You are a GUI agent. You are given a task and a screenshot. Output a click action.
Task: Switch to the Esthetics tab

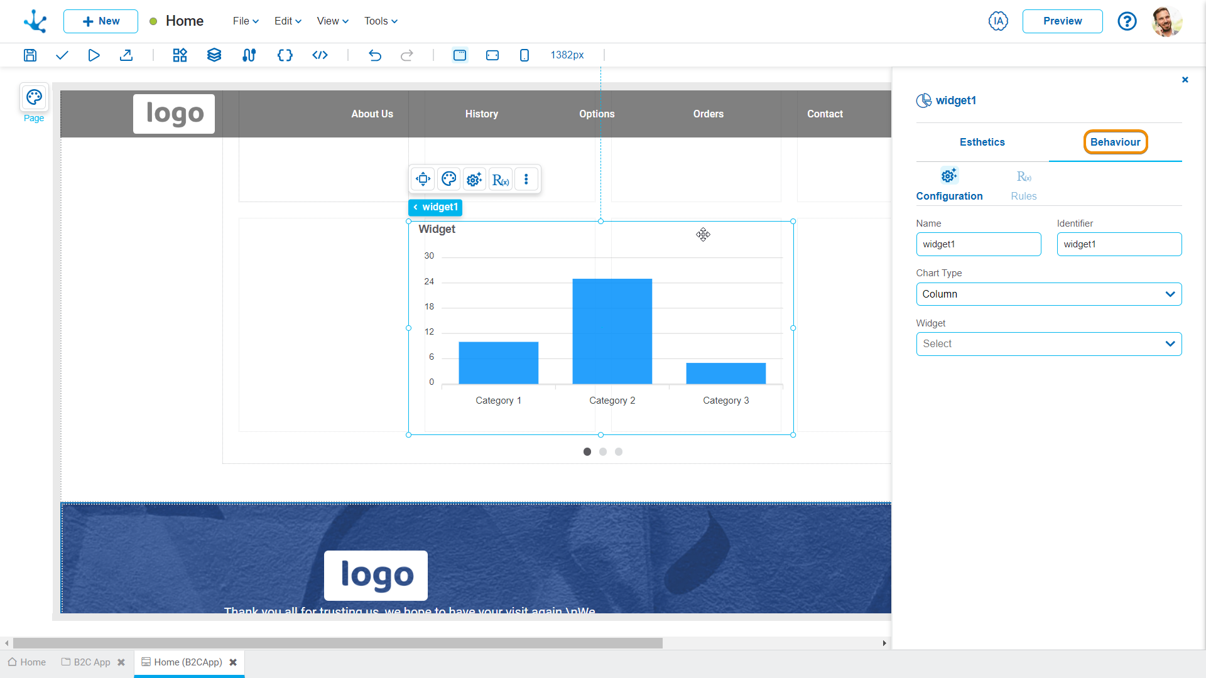pyautogui.click(x=982, y=141)
